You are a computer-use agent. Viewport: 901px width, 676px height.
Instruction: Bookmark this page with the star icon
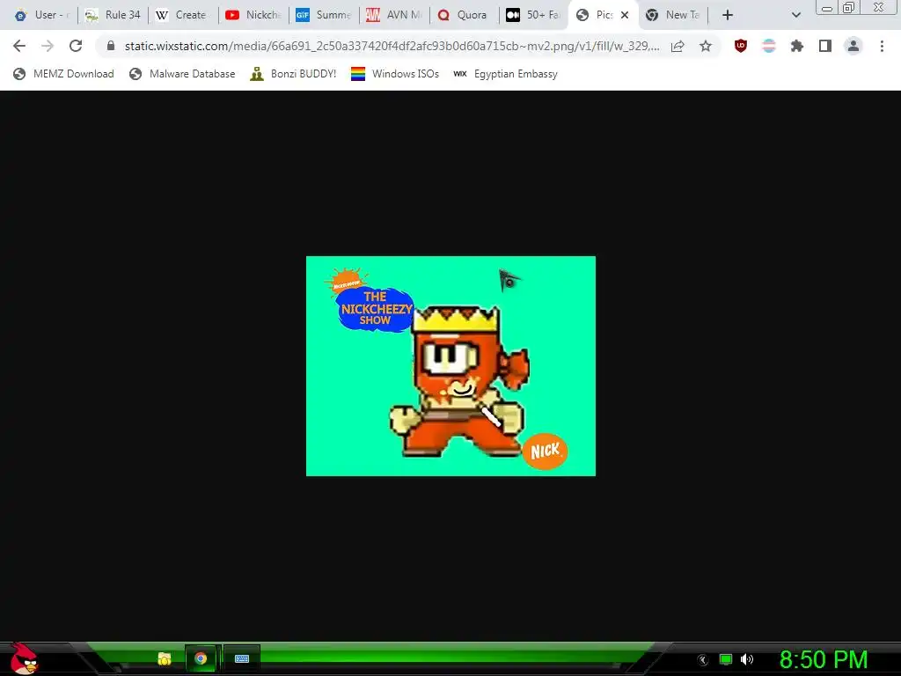point(706,46)
